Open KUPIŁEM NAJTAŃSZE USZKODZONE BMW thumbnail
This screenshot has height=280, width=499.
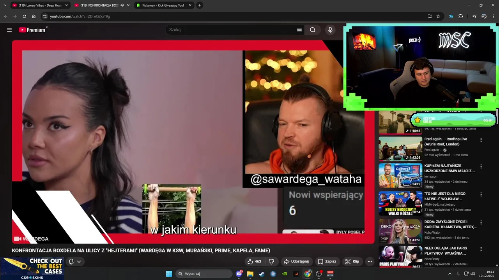(400, 175)
